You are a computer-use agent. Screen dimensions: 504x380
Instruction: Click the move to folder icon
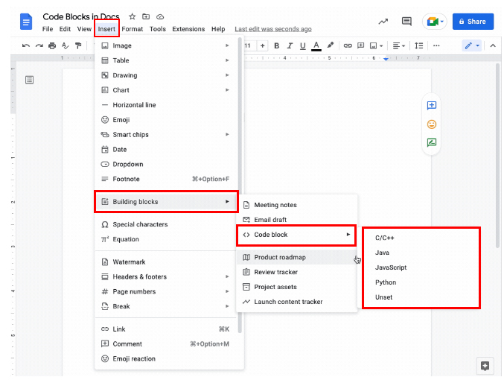[x=146, y=16]
